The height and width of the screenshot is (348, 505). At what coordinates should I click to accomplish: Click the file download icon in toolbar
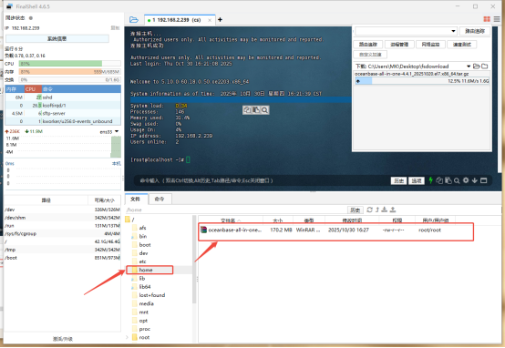[385, 210]
